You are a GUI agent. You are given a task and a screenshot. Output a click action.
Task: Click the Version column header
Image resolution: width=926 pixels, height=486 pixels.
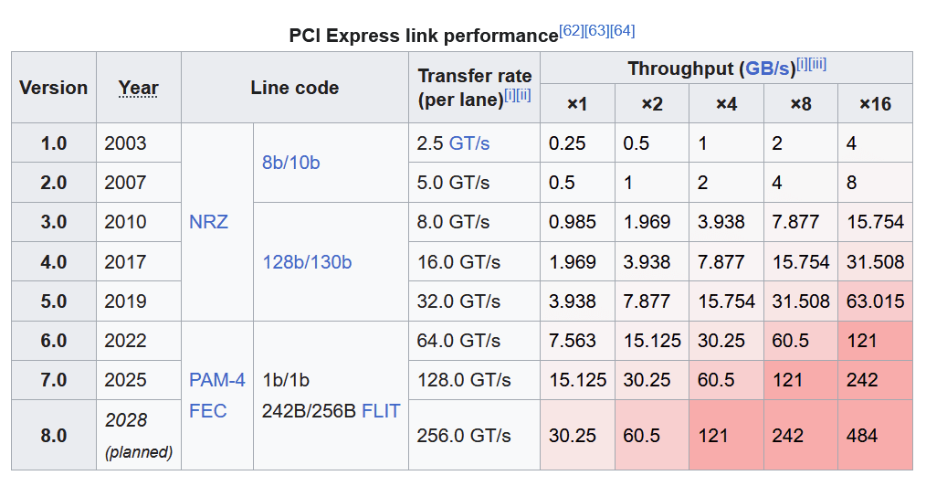(54, 89)
